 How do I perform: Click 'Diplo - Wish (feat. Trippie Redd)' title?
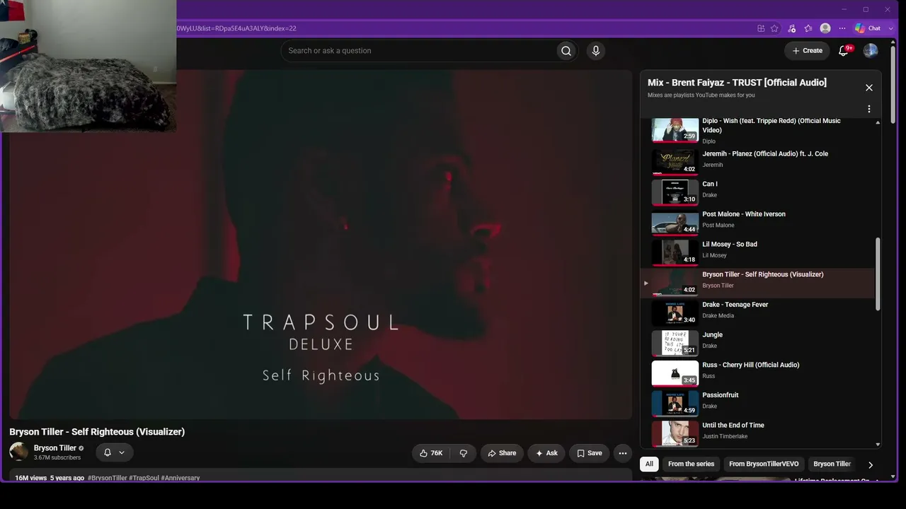[772, 125]
